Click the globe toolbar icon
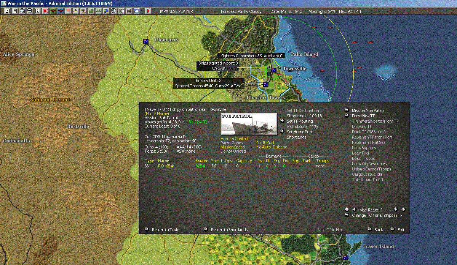457x265 pixels. (105, 11)
